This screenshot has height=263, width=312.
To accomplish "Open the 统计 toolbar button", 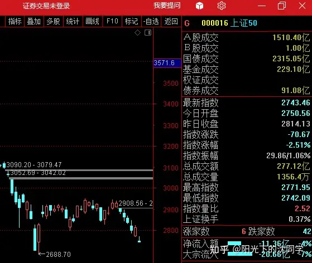I will coord(73,21).
